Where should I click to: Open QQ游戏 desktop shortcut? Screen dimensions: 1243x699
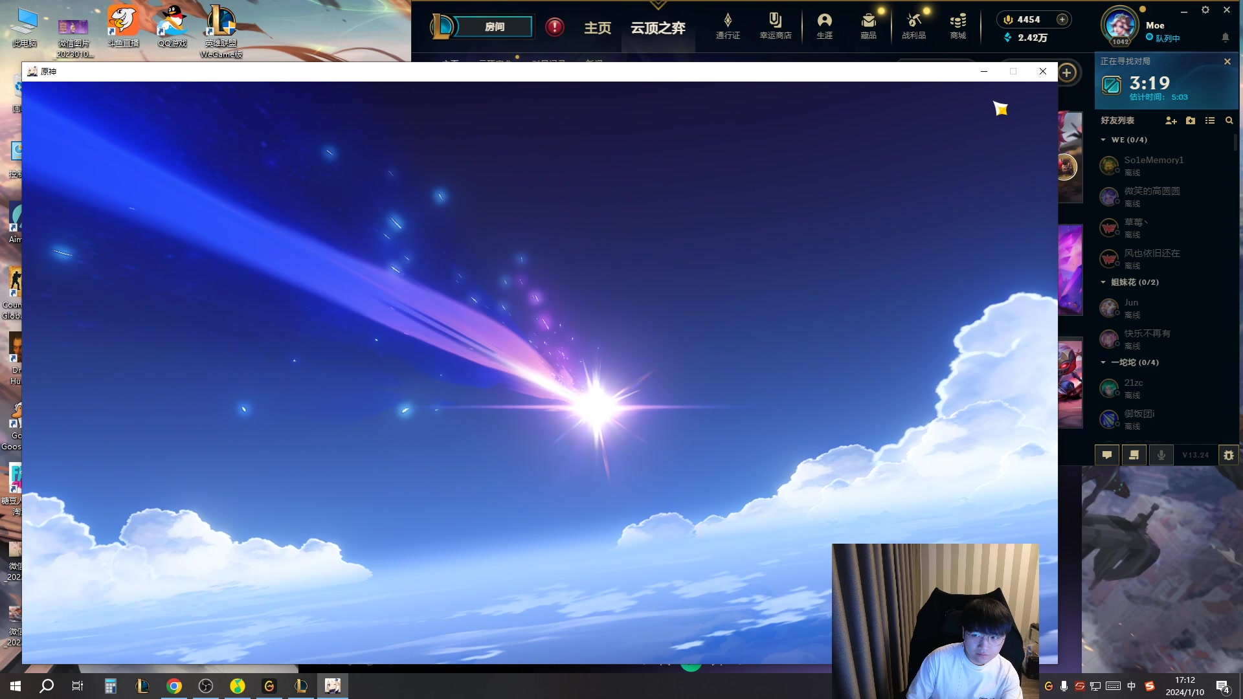[x=172, y=27]
